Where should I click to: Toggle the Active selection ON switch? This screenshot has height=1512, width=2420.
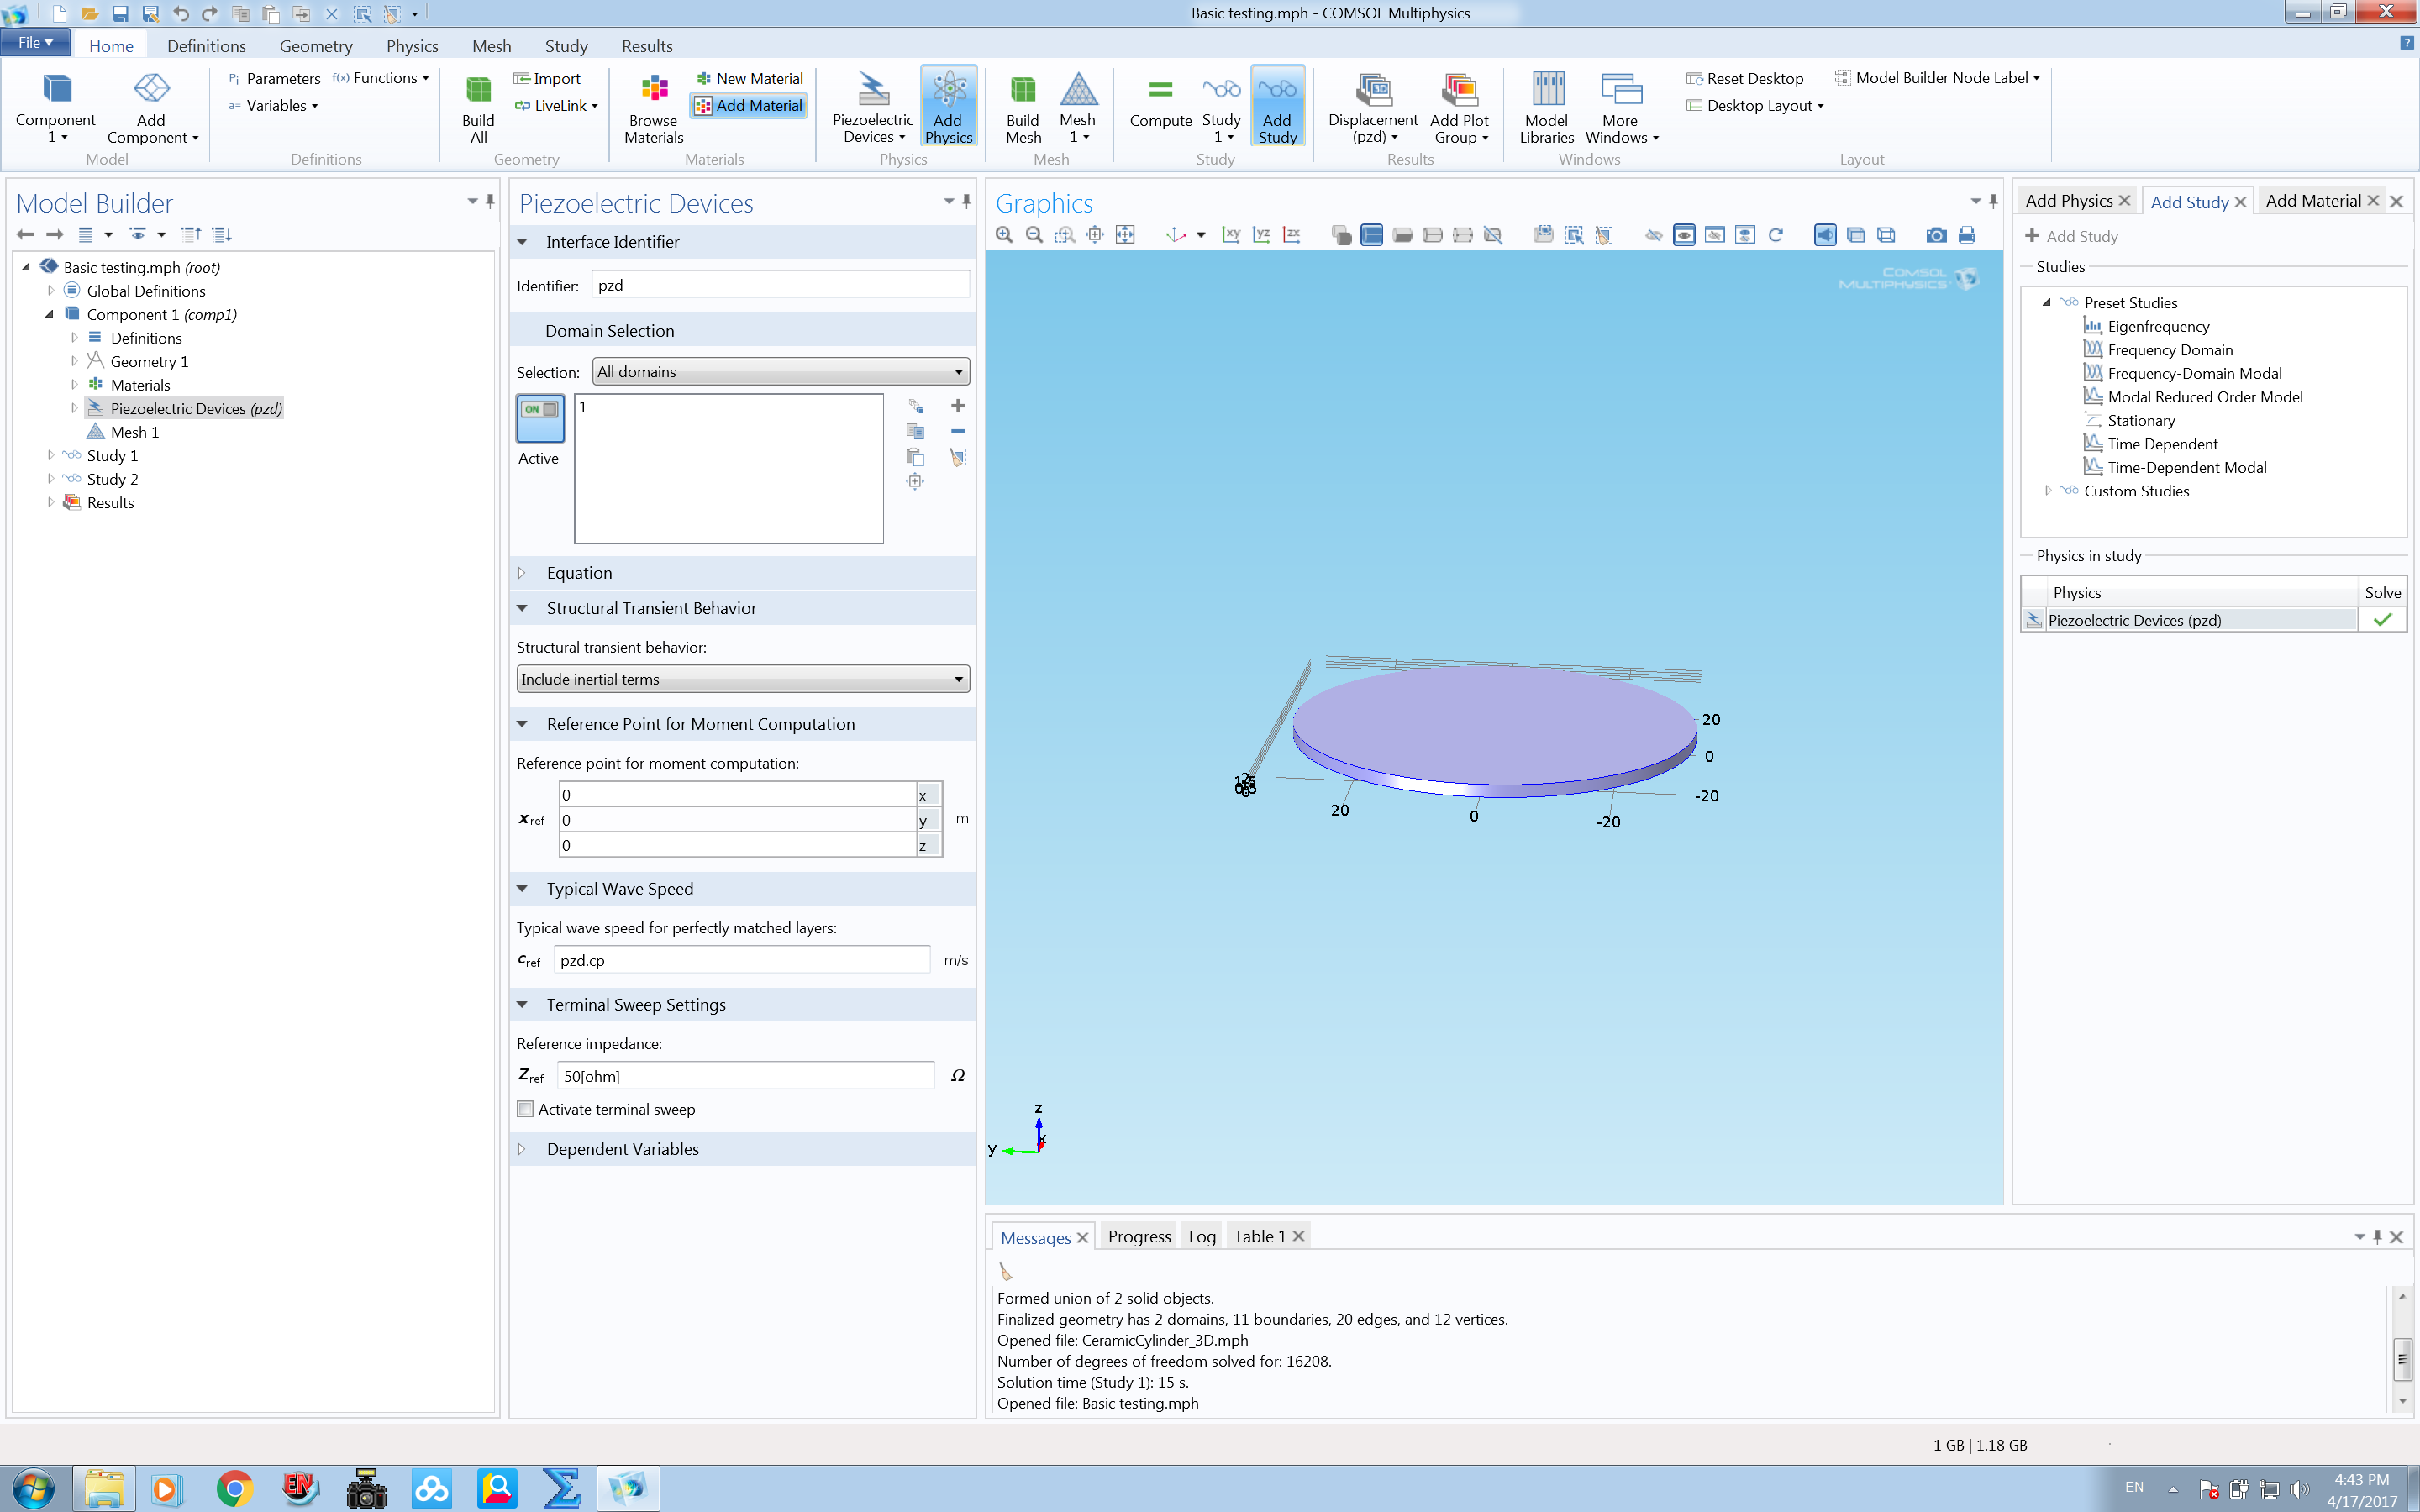(540, 418)
